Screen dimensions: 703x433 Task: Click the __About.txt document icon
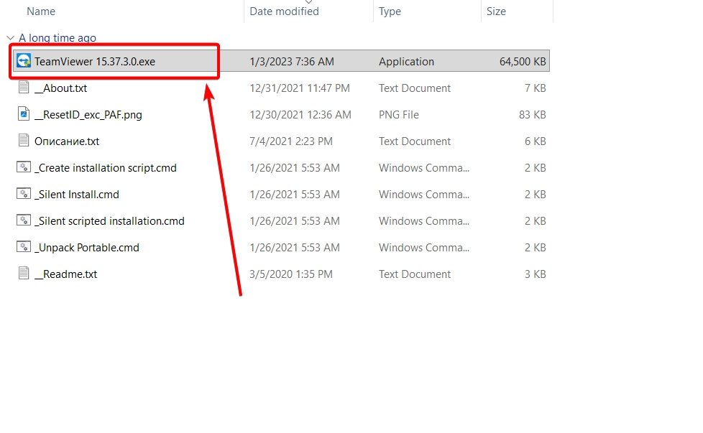pos(24,88)
